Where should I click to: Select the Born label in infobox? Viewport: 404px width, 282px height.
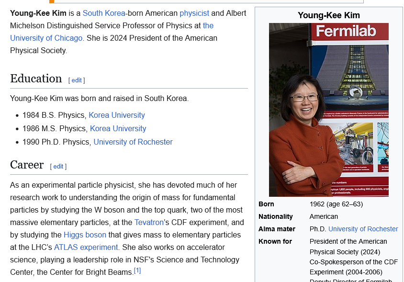point(266,204)
